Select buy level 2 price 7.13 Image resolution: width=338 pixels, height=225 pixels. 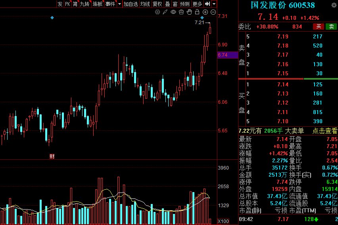(x=282, y=93)
